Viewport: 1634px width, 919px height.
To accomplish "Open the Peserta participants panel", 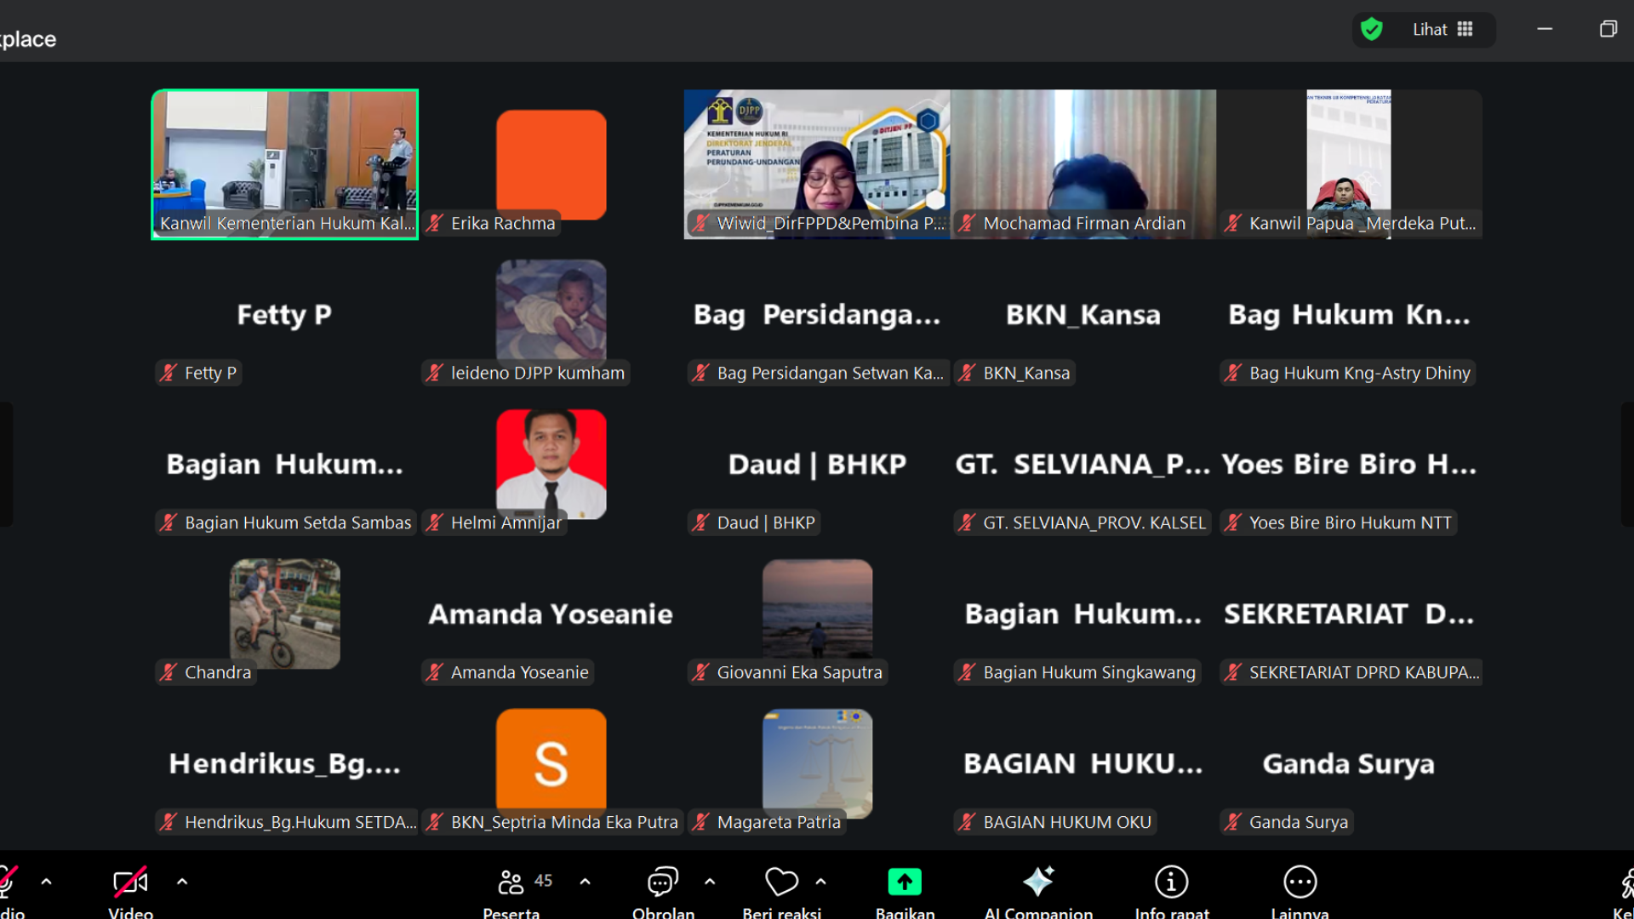I will click(511, 883).
